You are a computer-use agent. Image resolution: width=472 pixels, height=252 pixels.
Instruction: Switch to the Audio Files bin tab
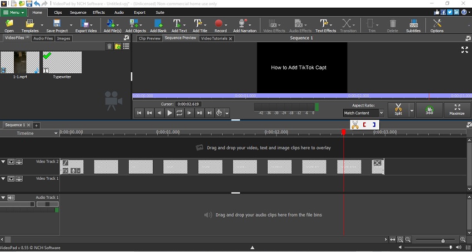[x=43, y=38]
